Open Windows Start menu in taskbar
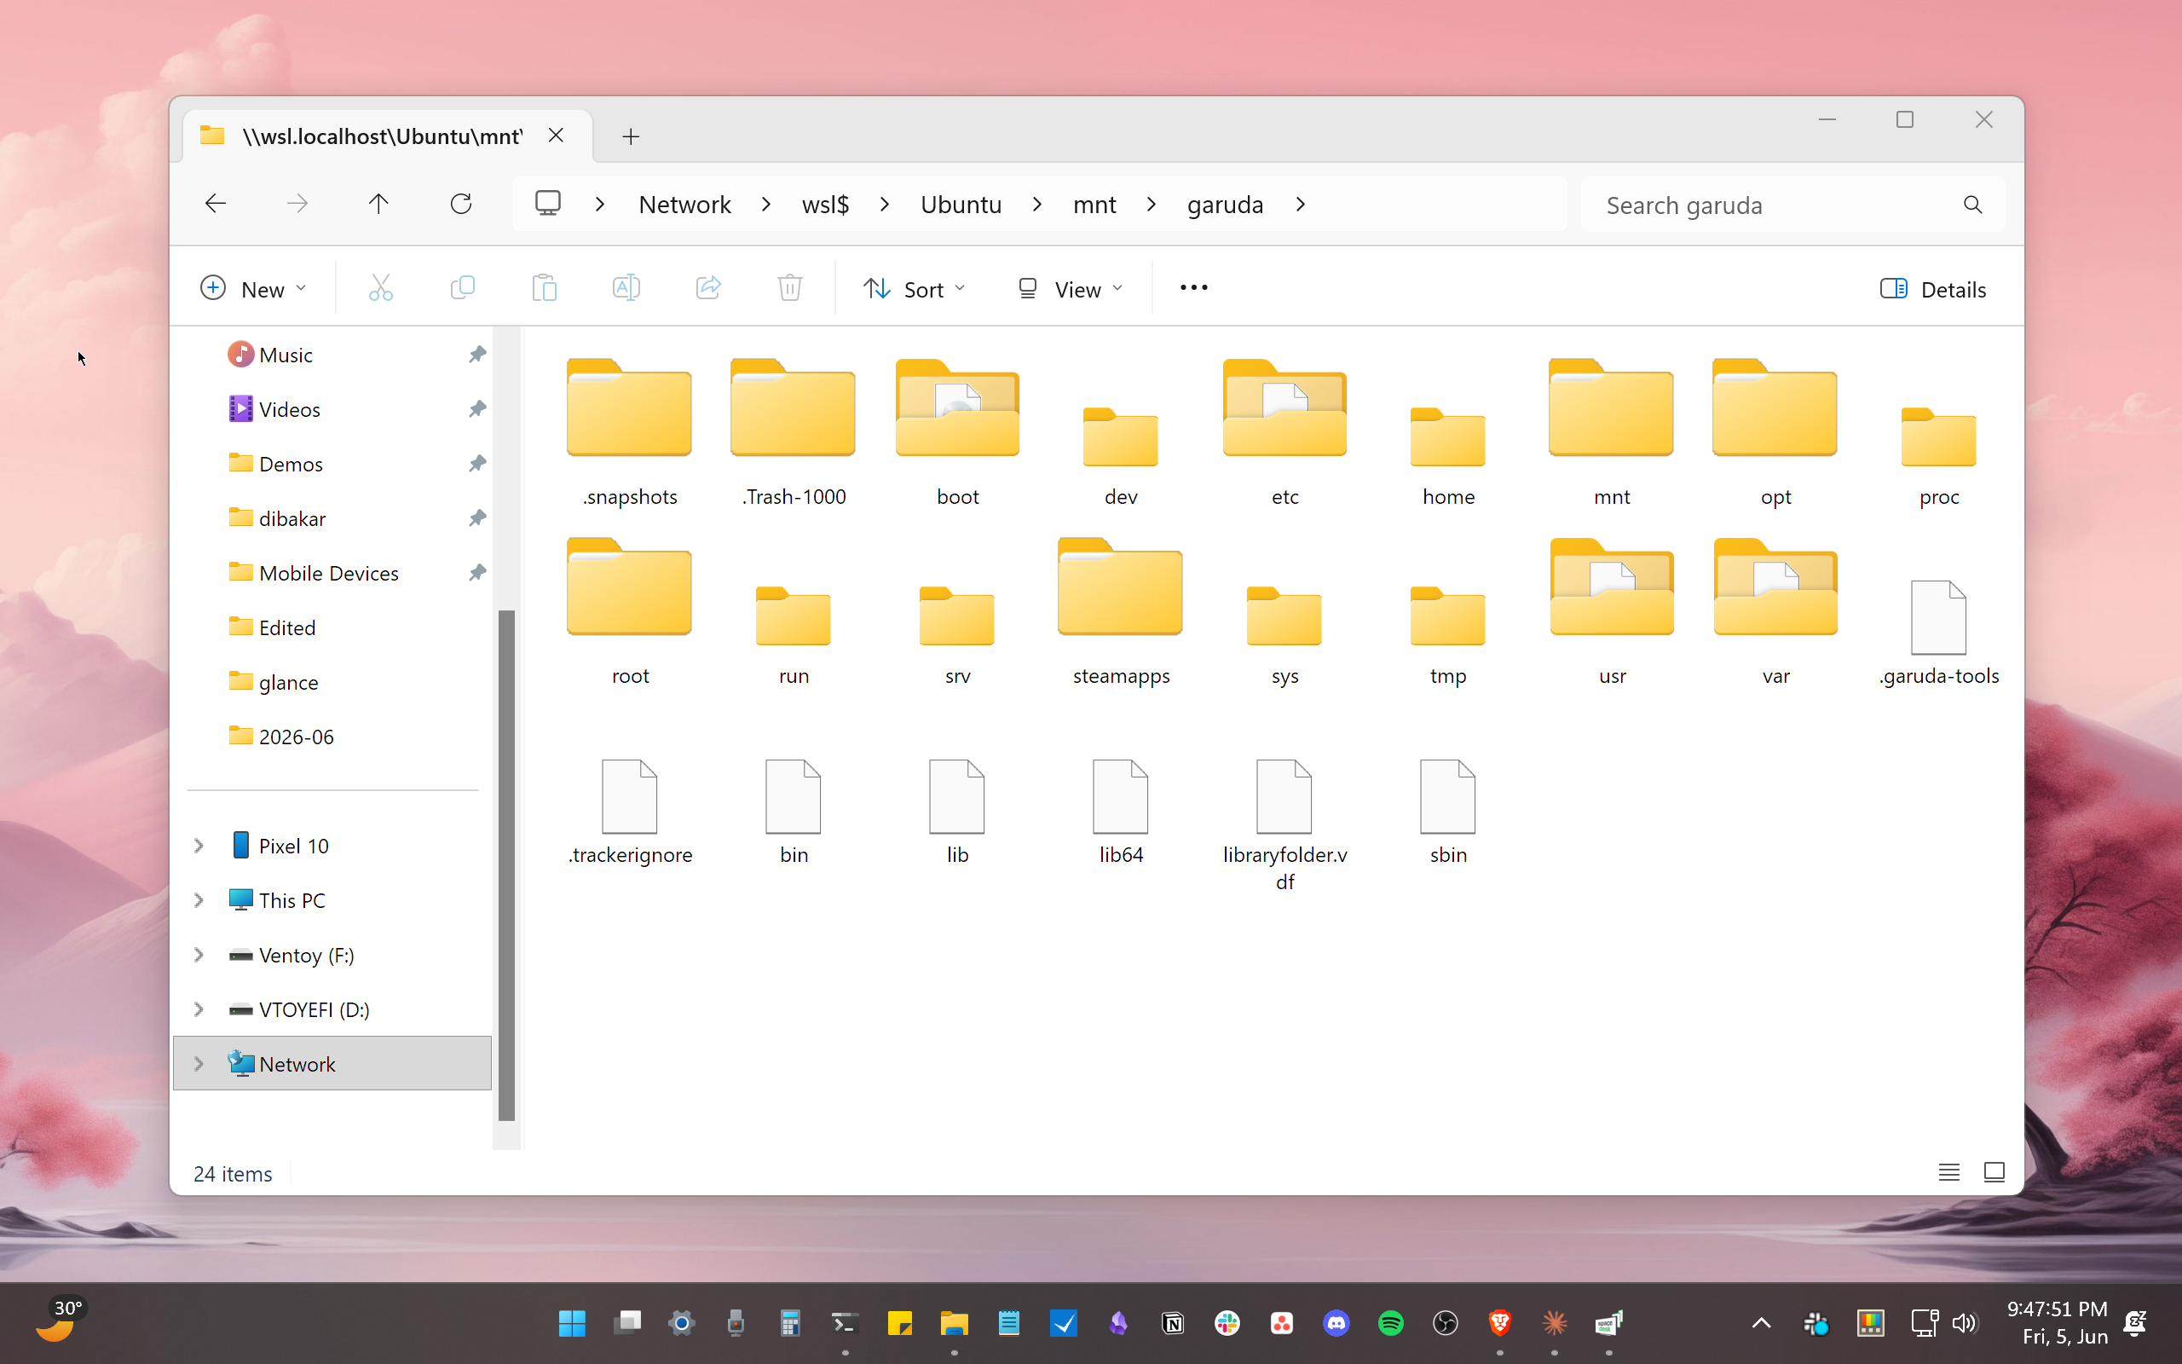 [x=572, y=1323]
